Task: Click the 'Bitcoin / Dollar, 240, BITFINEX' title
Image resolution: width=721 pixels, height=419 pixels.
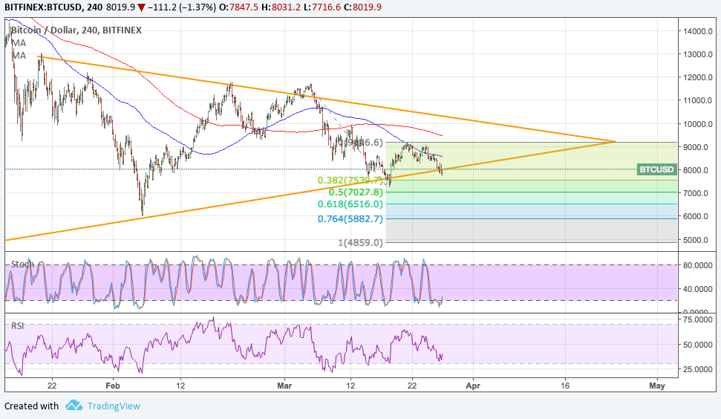Action: 76,30
